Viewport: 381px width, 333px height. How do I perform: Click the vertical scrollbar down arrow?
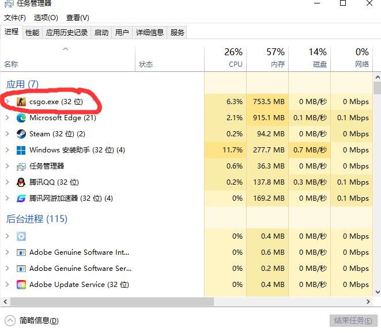click(378, 292)
